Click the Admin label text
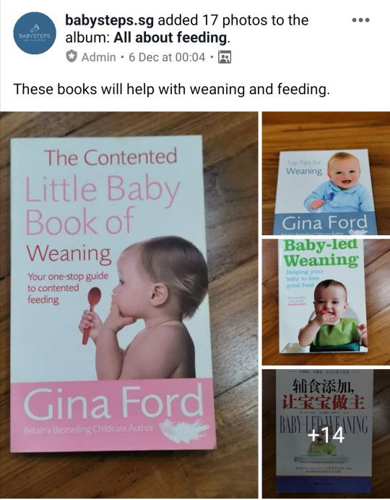The image size is (390, 500). pos(99,57)
